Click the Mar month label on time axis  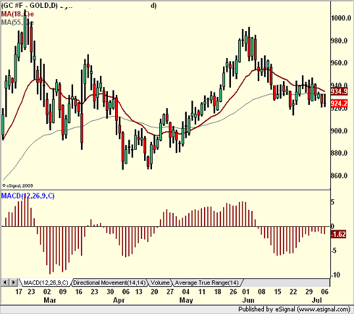pyautogui.click(x=50, y=300)
